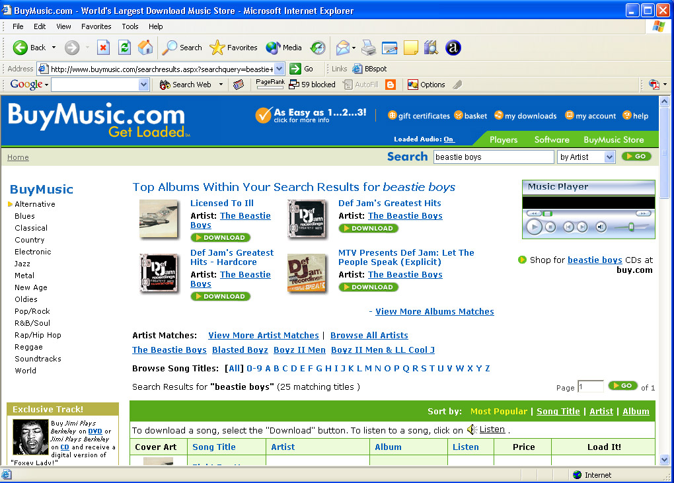
Task: Click the speaker Listen icon in instructions
Action: (x=472, y=429)
